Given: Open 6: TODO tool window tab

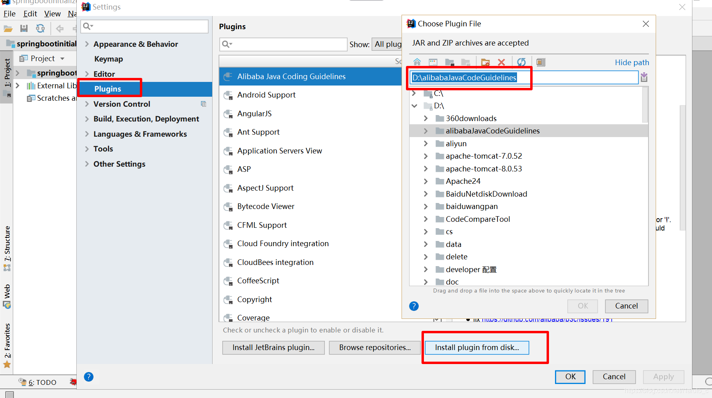Looking at the screenshot, I should coord(38,382).
